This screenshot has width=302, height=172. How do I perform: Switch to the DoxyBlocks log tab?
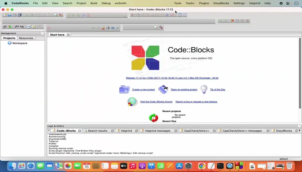tap(284, 131)
